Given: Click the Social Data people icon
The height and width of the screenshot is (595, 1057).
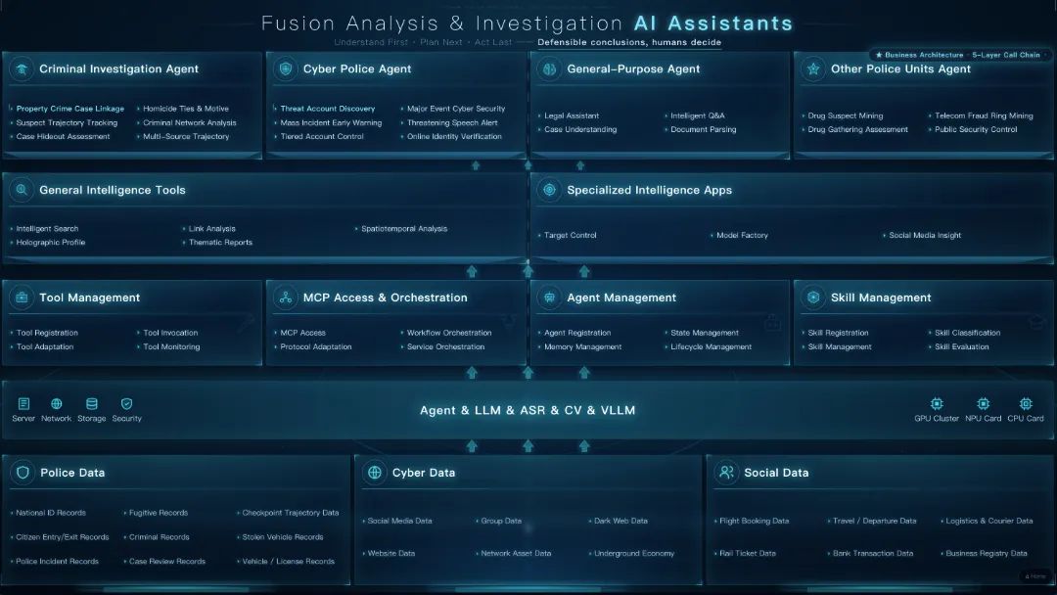Looking at the screenshot, I should 726,473.
